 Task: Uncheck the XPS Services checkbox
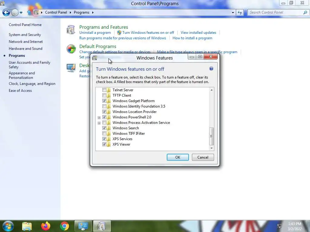coord(104,139)
